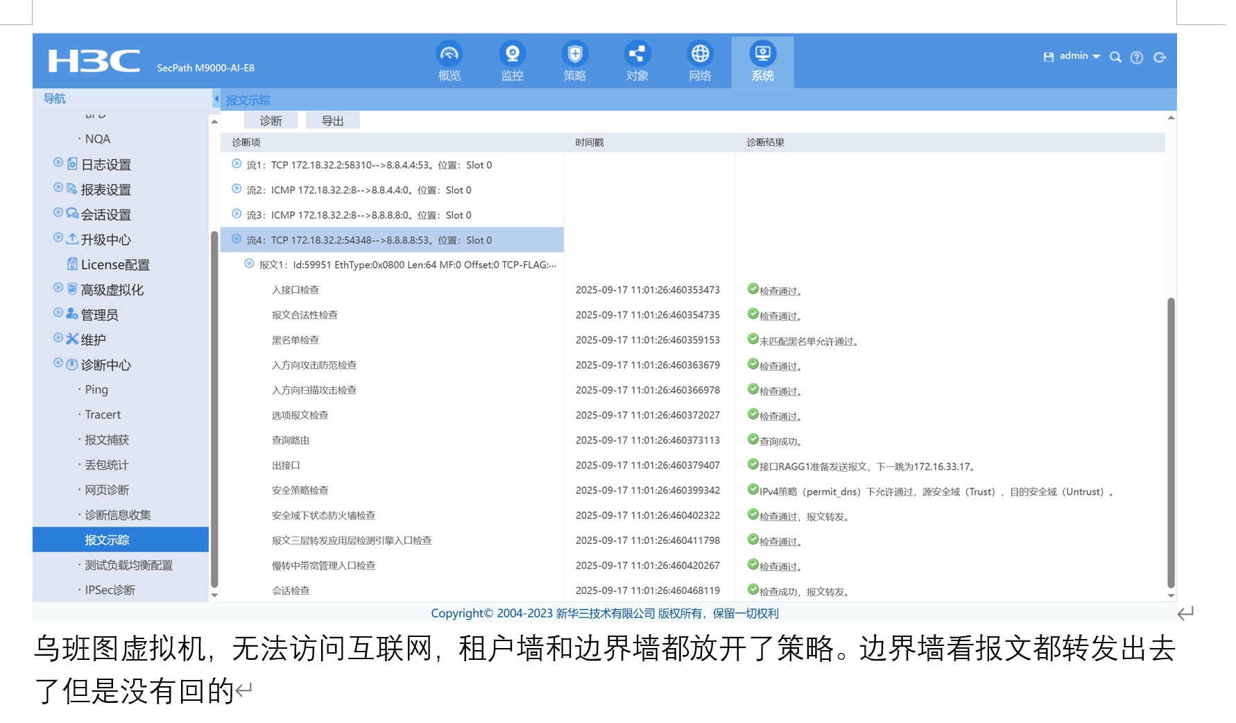Open License配置 in navigation tree

[115, 264]
